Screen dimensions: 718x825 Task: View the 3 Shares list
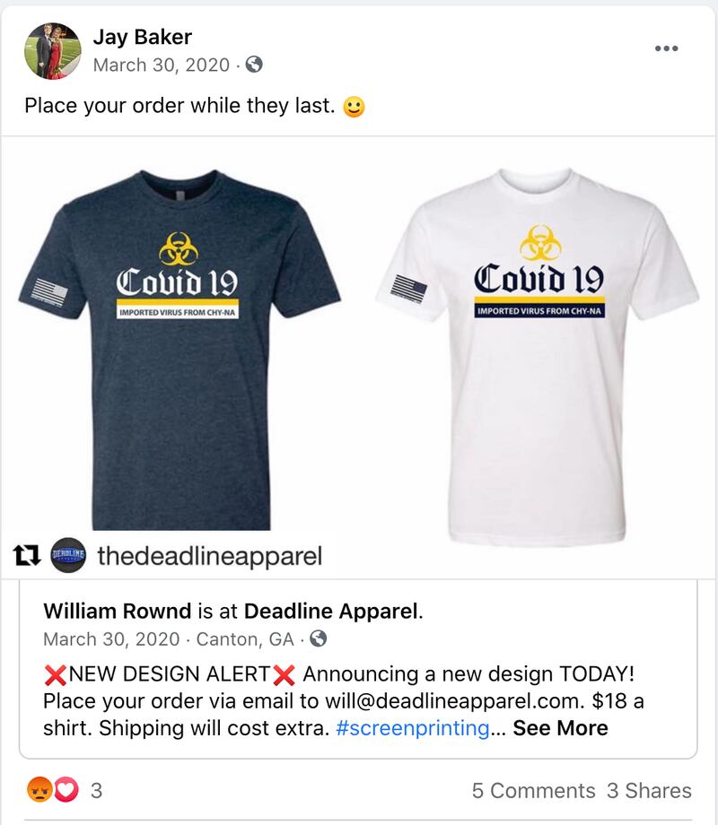649,790
